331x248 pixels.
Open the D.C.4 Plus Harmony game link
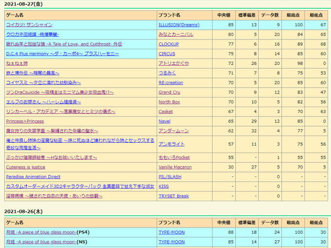tap(62, 54)
